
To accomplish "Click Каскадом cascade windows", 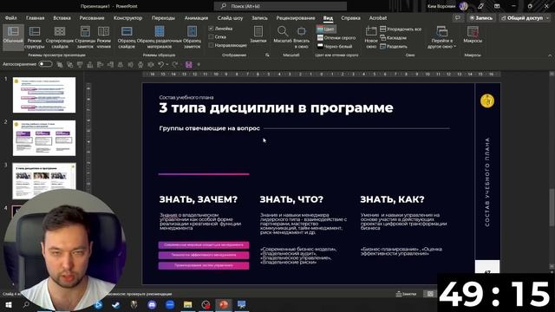I will (x=393, y=37).
